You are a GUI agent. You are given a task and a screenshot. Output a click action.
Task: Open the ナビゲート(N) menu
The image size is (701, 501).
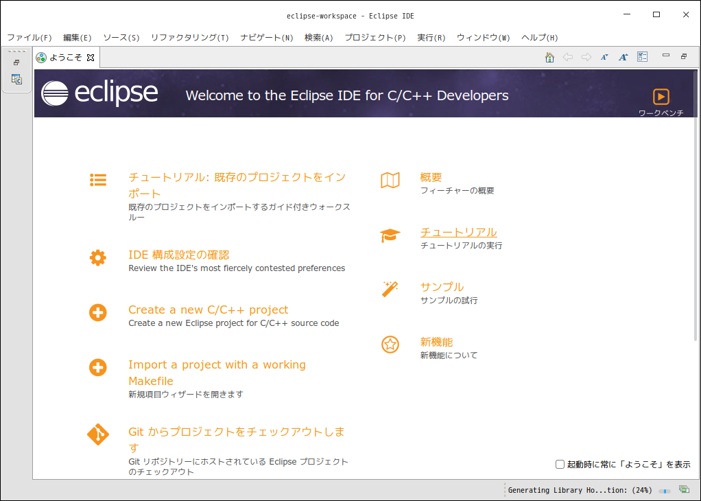click(266, 38)
